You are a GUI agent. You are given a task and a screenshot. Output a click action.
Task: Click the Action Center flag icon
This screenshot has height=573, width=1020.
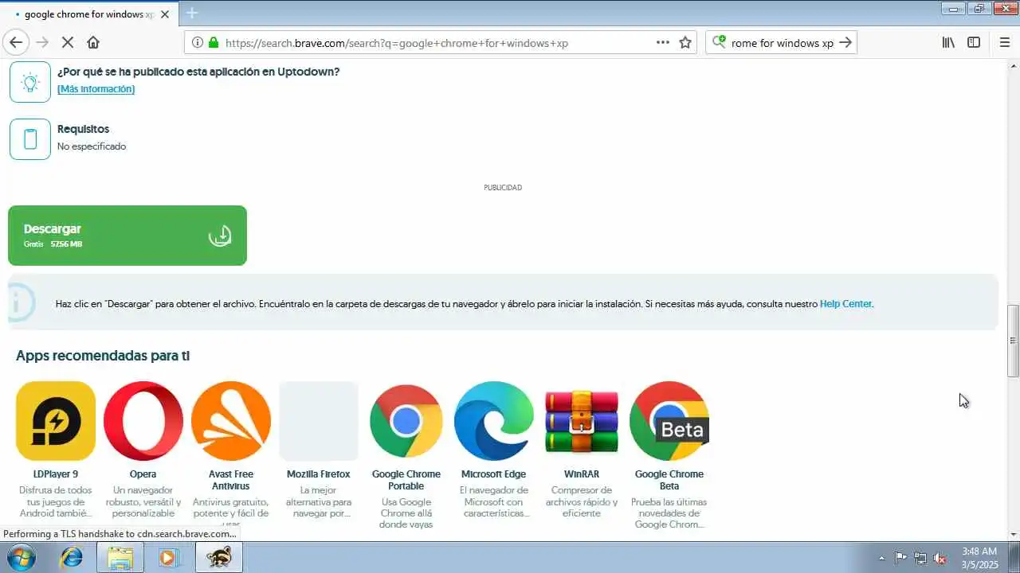[x=900, y=558]
